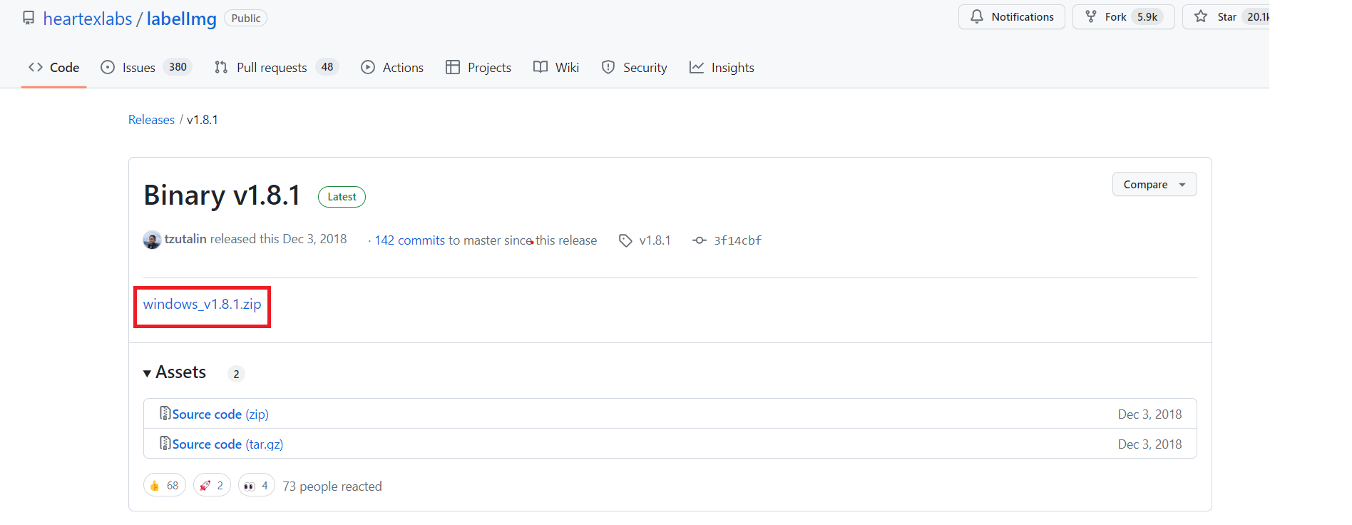Click the v1.8.1 breadcrumb text
Image resolution: width=1352 pixels, height=525 pixels.
click(203, 120)
